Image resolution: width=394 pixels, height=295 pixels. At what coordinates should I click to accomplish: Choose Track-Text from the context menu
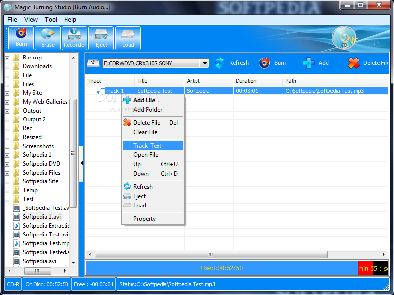click(153, 145)
